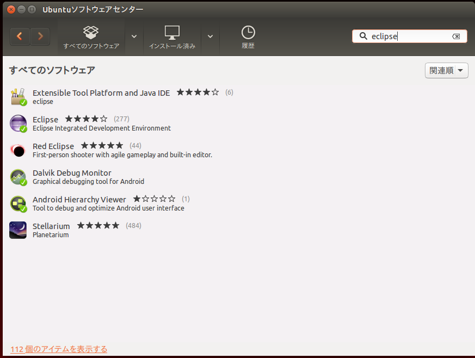Viewport: 475px width, 358px height.
Task: Click the (6) review count
Action: pyautogui.click(x=229, y=92)
